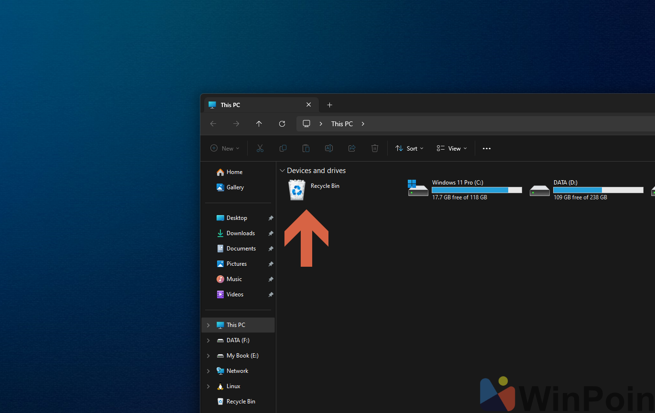The height and width of the screenshot is (413, 655).
Task: Expand the My Book (E:) tree node
Action: coord(208,356)
